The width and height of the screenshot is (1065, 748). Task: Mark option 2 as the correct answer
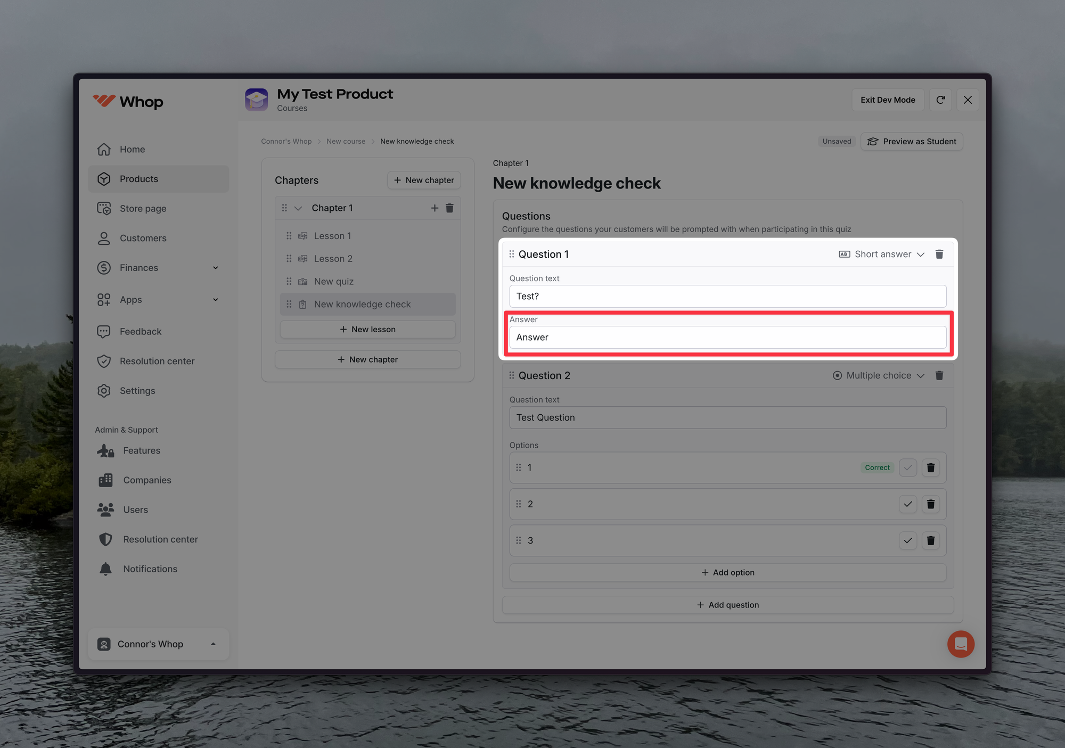tap(908, 504)
